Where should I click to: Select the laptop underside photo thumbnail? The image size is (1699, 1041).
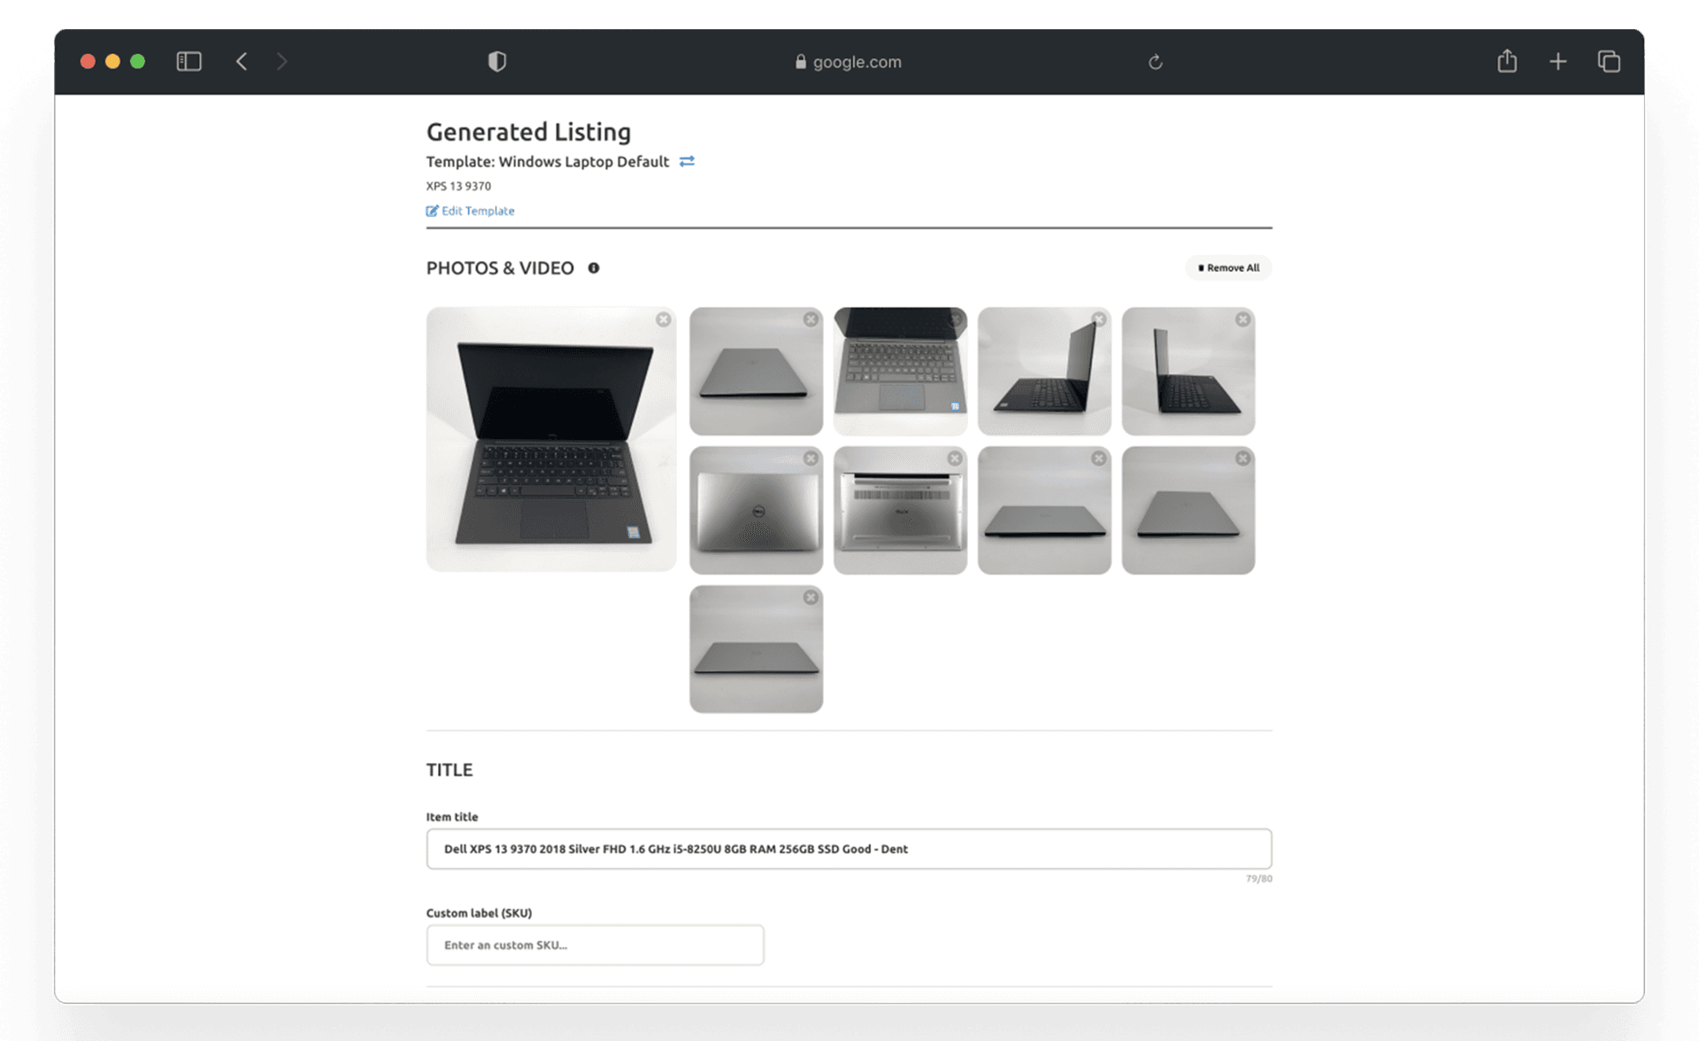900,510
